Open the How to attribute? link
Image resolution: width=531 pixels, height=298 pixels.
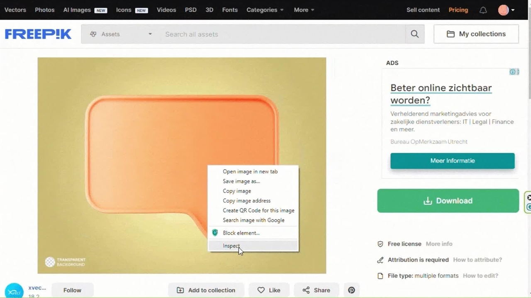pyautogui.click(x=477, y=260)
